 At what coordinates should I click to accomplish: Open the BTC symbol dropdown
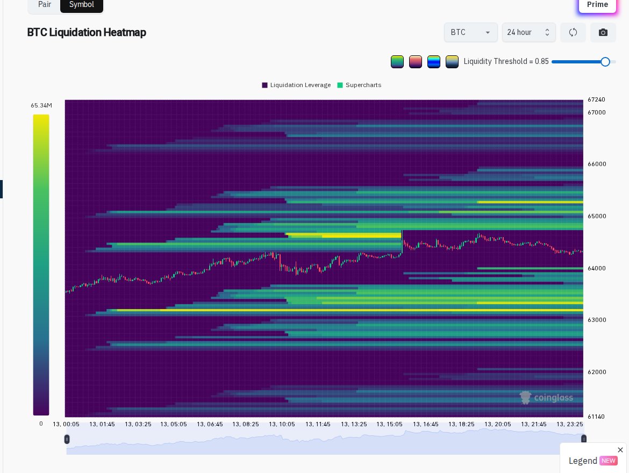click(x=470, y=32)
